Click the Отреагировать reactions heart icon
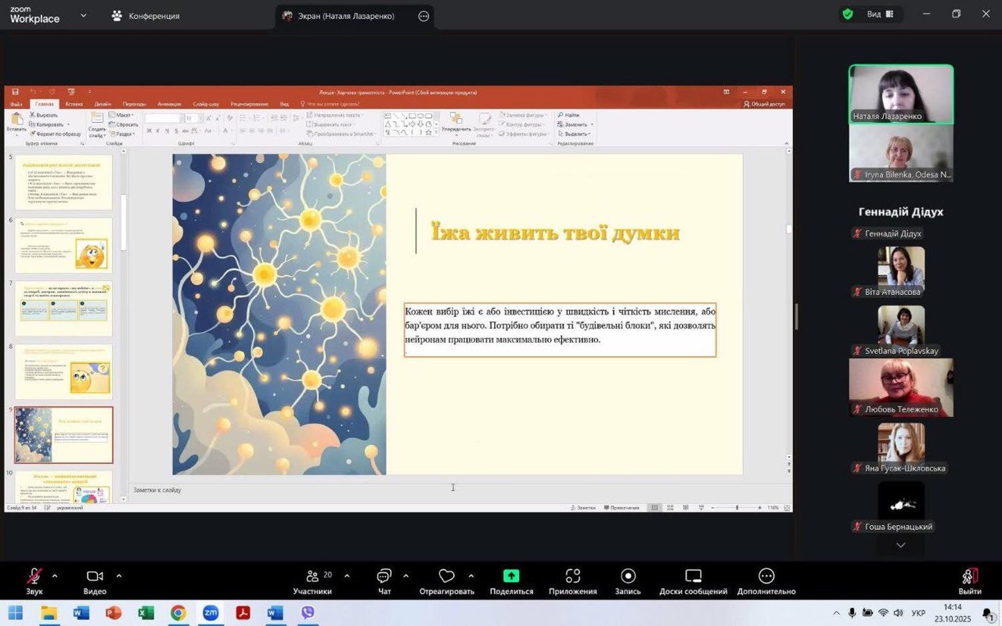Image resolution: width=1002 pixels, height=626 pixels. tap(446, 577)
